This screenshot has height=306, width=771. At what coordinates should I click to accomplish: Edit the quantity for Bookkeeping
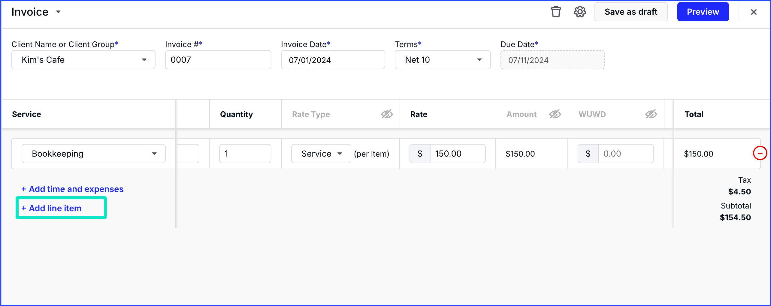point(245,153)
